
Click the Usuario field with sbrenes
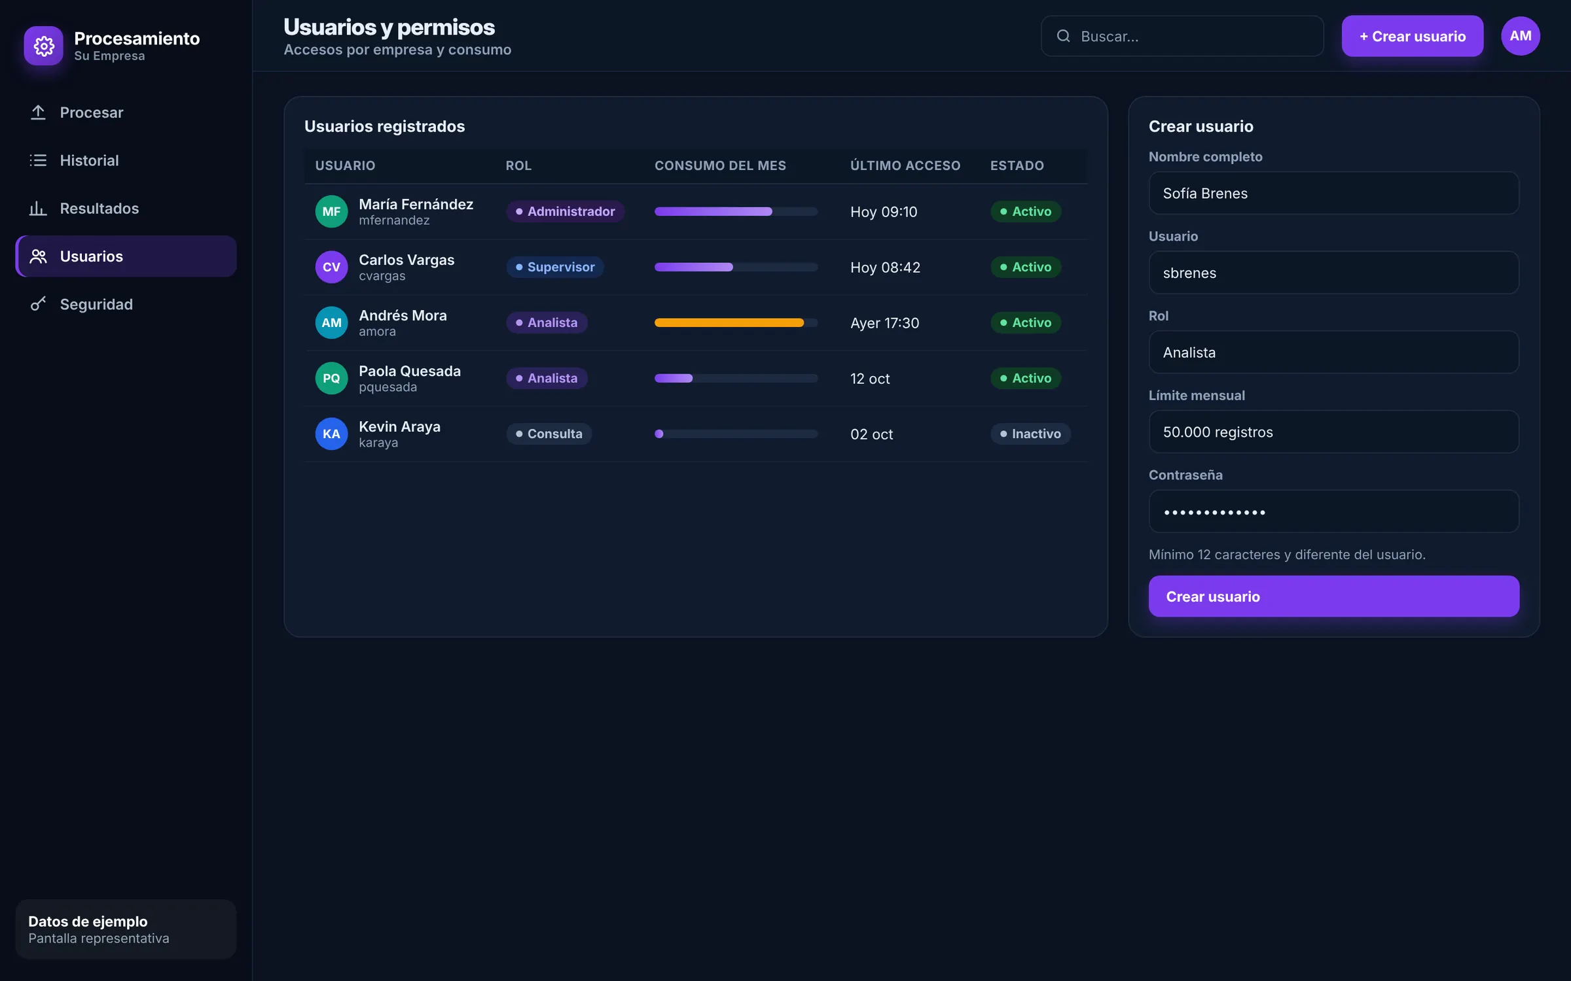tap(1333, 273)
